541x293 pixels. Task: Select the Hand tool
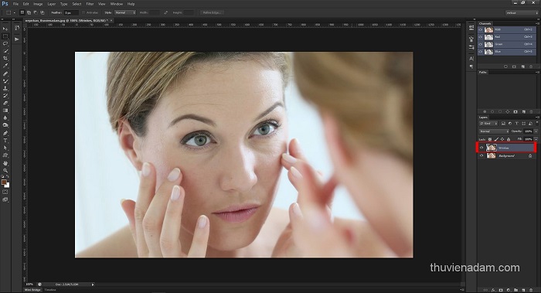(5, 163)
